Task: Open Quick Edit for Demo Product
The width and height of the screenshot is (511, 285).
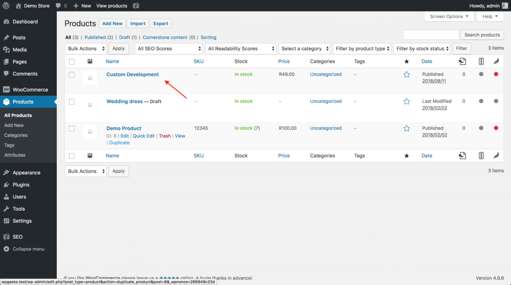Action: pyautogui.click(x=144, y=136)
